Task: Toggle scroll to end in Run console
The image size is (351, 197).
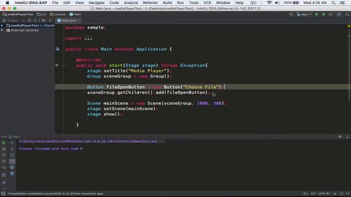Action: click(12, 161)
